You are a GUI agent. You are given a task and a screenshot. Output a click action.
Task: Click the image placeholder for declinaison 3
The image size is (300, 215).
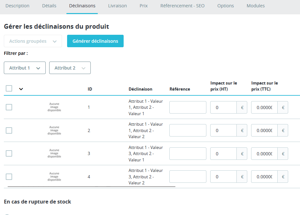click(x=54, y=153)
